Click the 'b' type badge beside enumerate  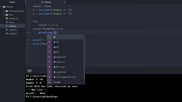coord(49,57)
